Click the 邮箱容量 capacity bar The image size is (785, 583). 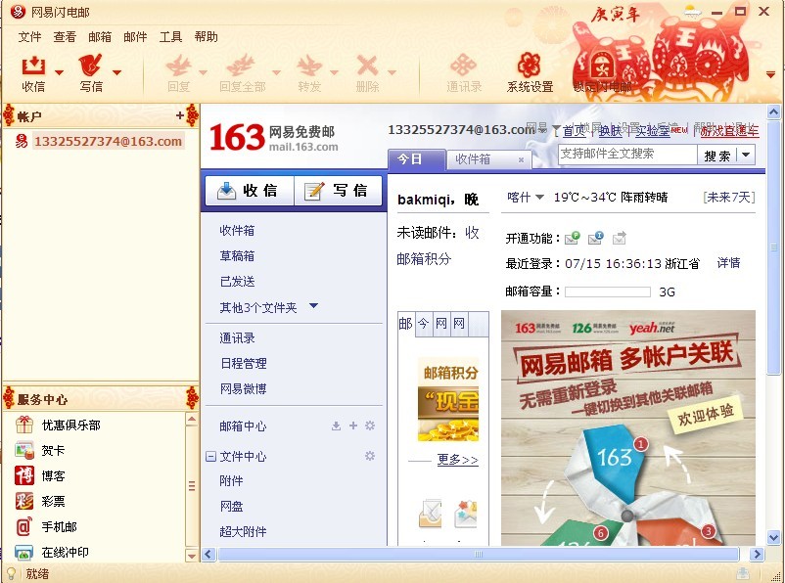608,291
